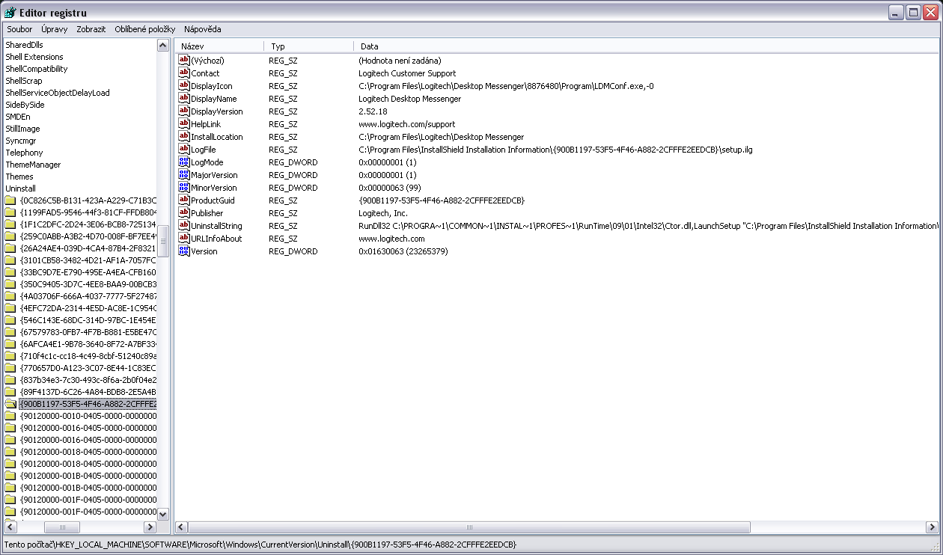Click the data cell 'www.logitech.com/support'
Screen dimensions: 943x555
(407, 124)
